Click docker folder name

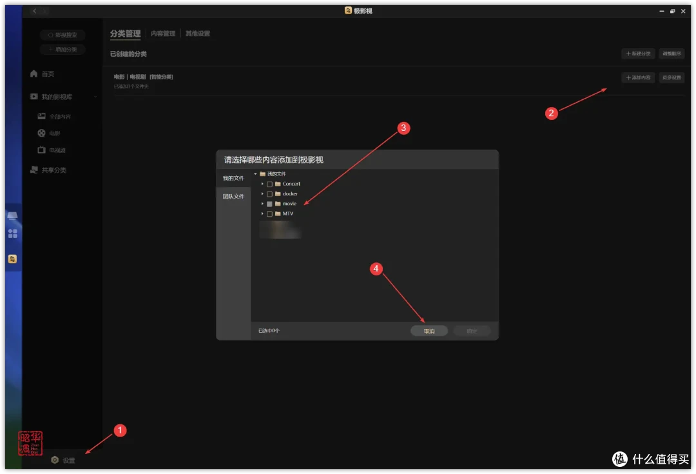click(290, 193)
